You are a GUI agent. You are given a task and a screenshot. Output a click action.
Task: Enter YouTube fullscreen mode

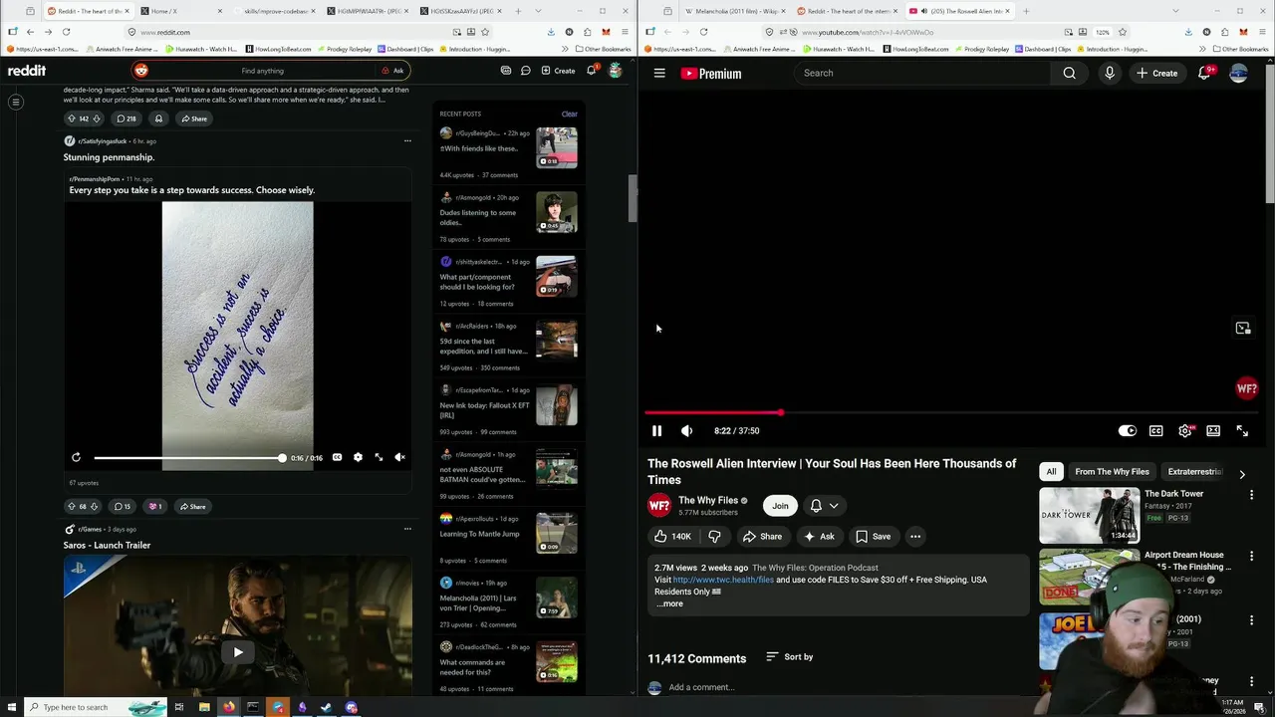(1242, 431)
